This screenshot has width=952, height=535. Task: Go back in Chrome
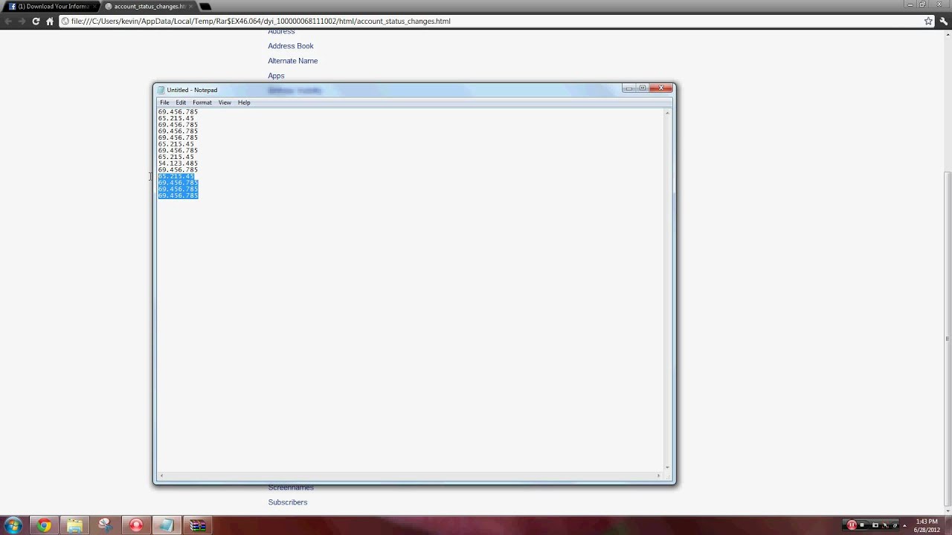pyautogui.click(x=8, y=21)
